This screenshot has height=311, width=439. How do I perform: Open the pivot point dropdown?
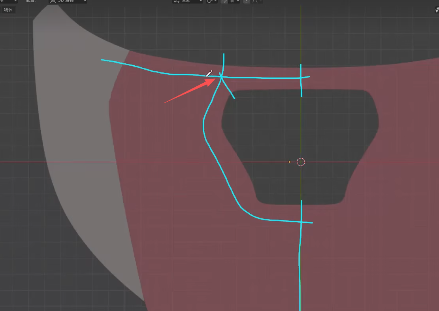(x=212, y=1)
